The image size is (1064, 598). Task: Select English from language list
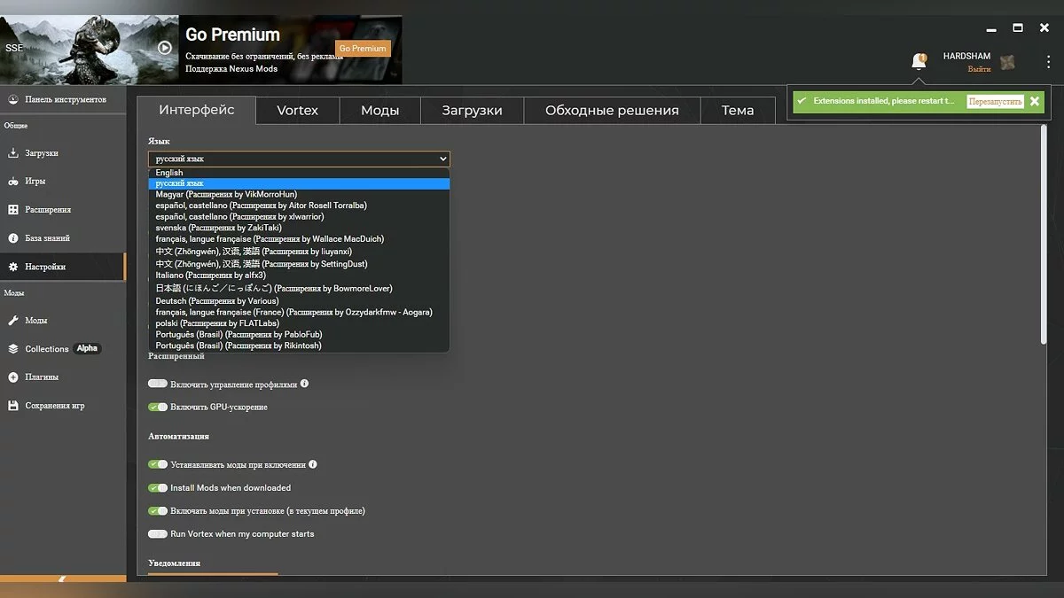169,173
